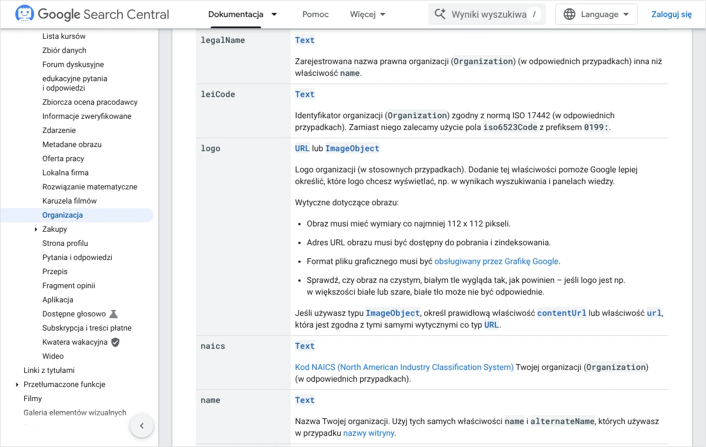Open the Google Search Central logo link

pos(92,14)
